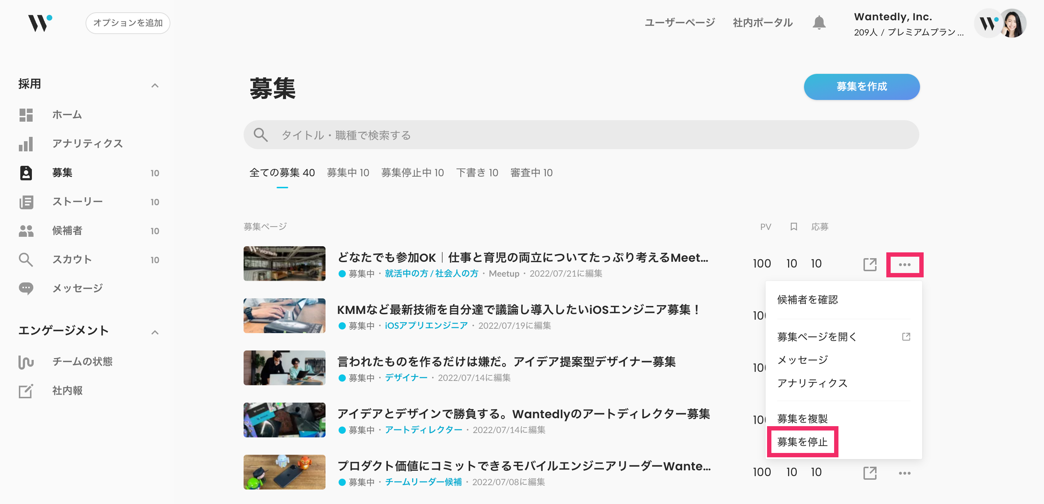The width and height of the screenshot is (1044, 504).
Task: Click the Wantedly W logo
Action: point(40,23)
